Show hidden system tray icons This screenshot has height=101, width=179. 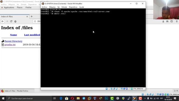pyautogui.click(x=145, y=98)
